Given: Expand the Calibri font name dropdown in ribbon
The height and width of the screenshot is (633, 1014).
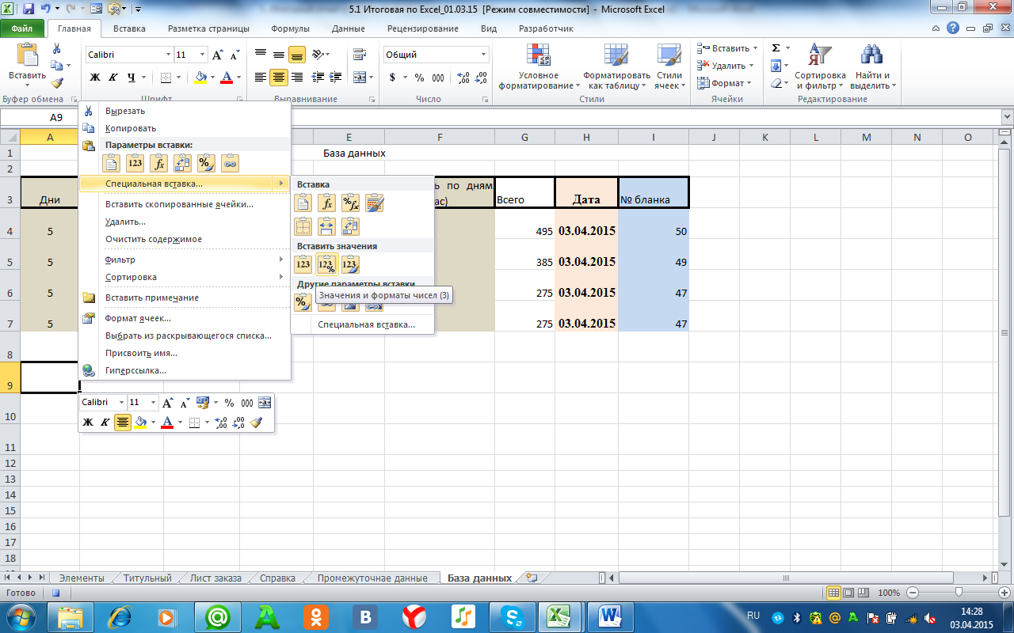Looking at the screenshot, I should [x=168, y=55].
